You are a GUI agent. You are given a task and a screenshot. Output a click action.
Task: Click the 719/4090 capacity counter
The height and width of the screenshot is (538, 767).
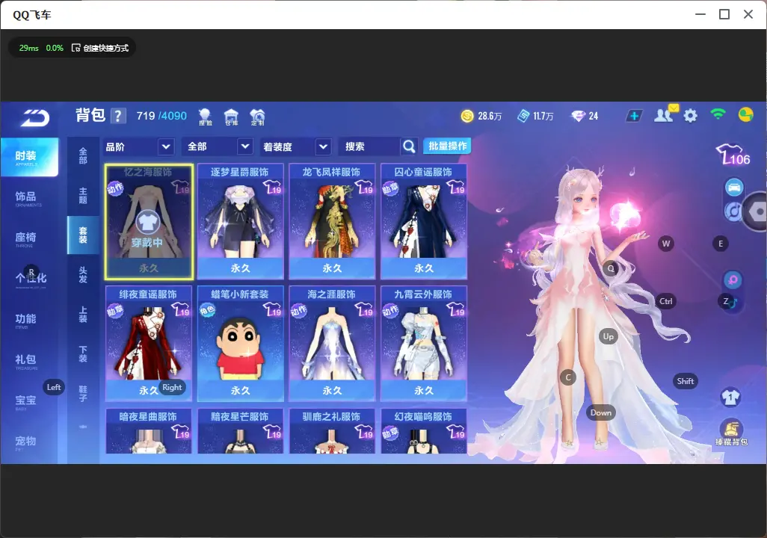coord(161,116)
